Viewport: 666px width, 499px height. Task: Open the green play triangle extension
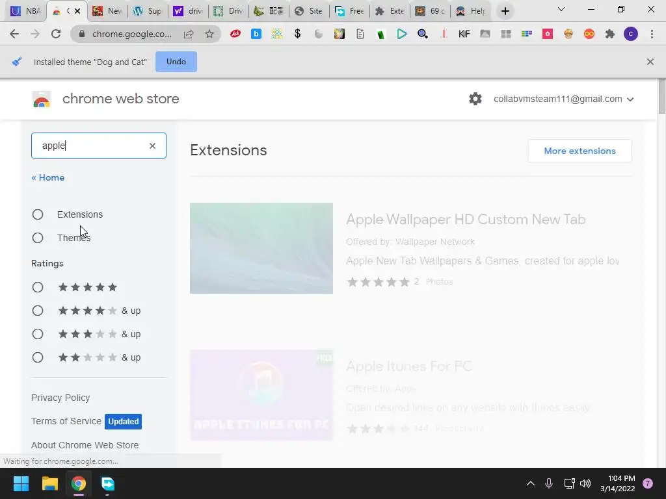(x=401, y=34)
